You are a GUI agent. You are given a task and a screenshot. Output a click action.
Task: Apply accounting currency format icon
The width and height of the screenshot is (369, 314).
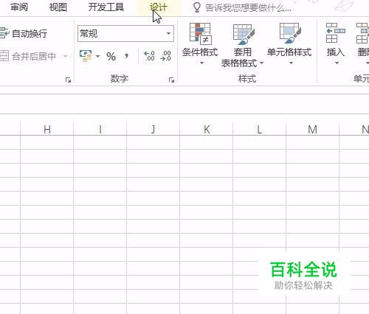pos(86,56)
